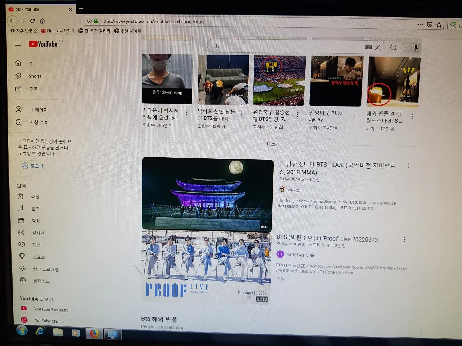Click the 로그인 sign-in button
Screen dimensions: 462x346
click(33, 166)
